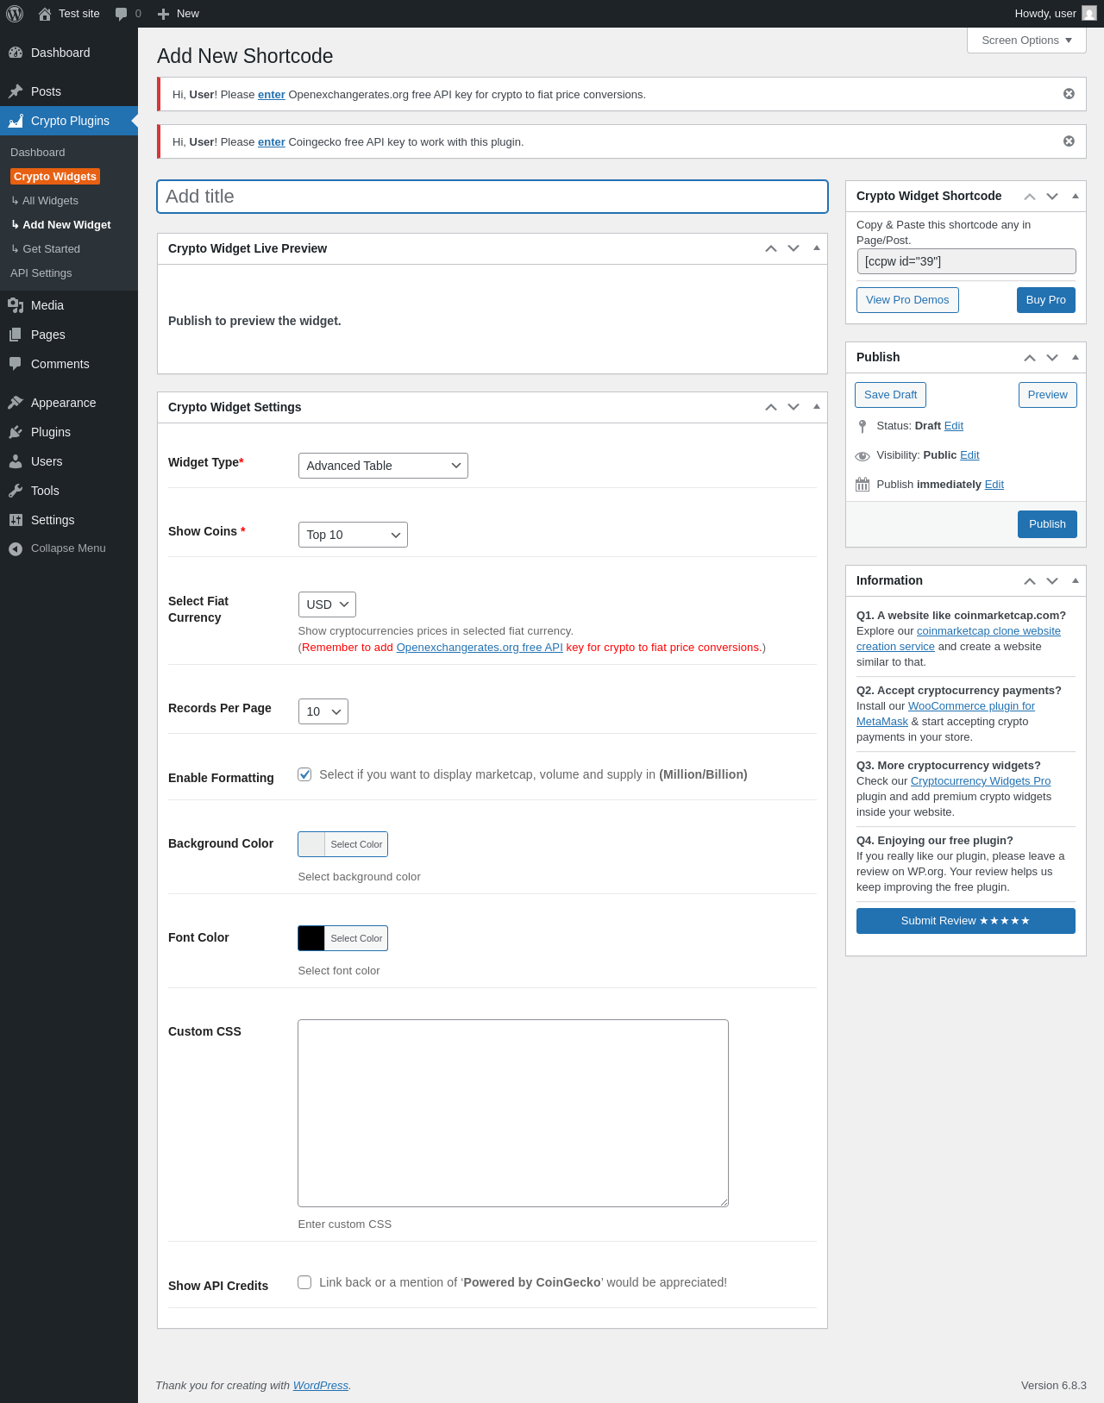Dismiss the Coingecko API key notice

pos(1069,141)
